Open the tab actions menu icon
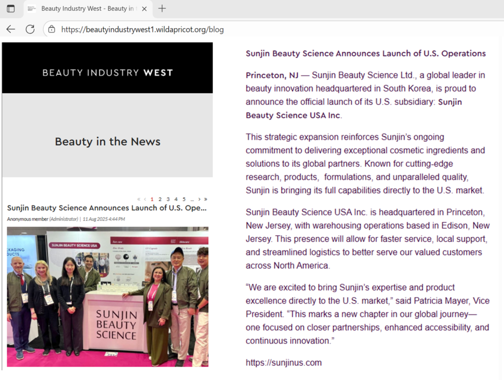 11,8
